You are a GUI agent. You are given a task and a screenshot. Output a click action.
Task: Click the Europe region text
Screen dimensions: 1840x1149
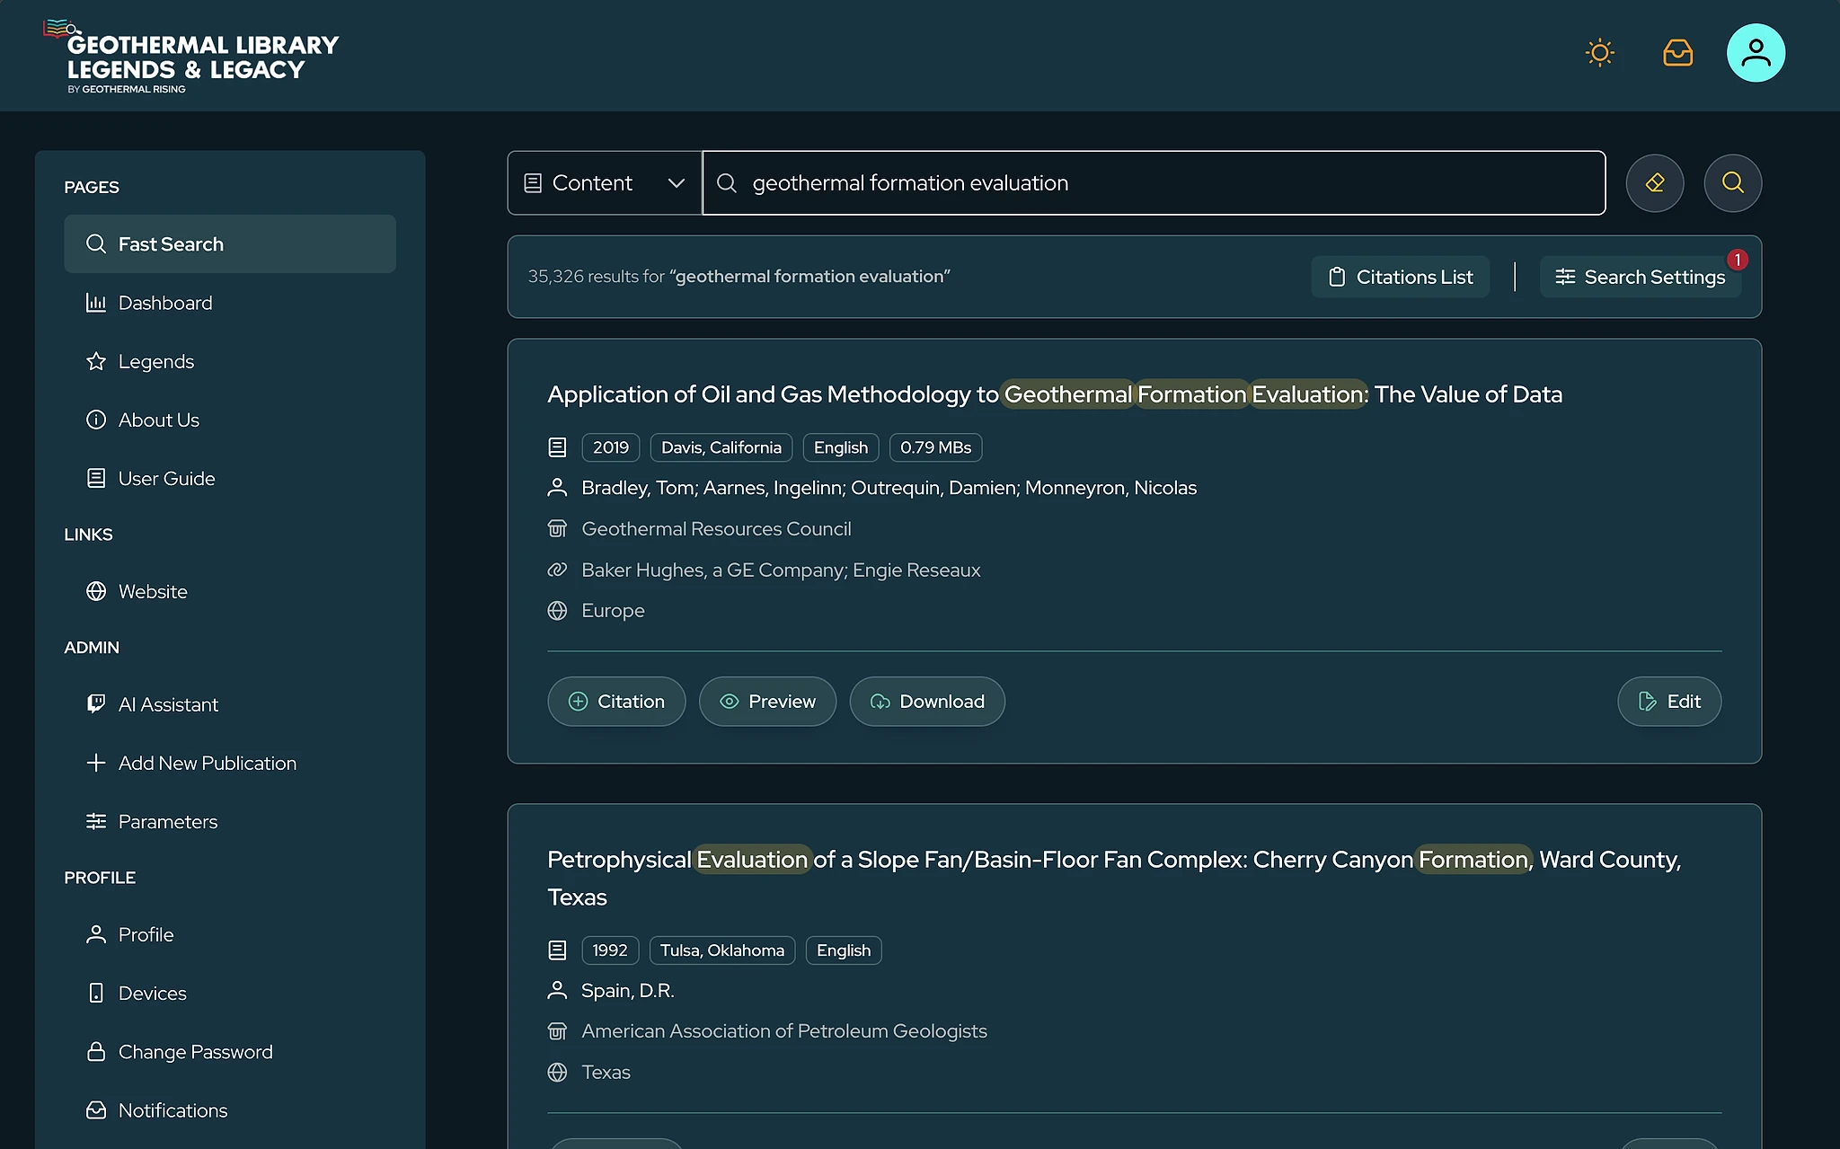tap(613, 611)
